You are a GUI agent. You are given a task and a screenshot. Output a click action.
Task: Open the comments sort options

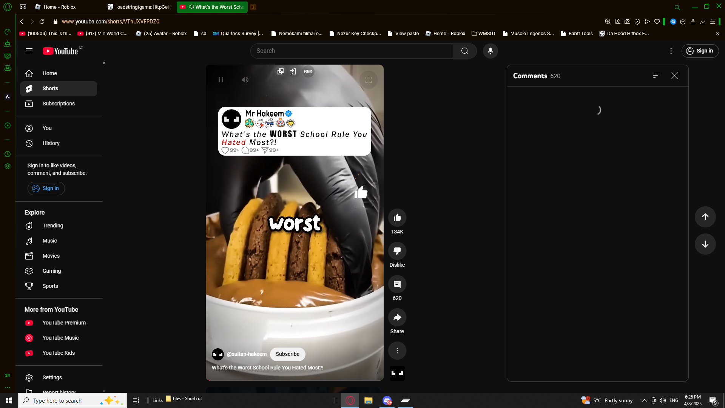[656, 76]
